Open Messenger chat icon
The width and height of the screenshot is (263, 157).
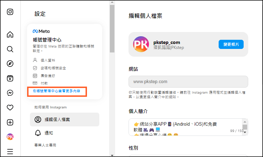[x=10, y=93]
